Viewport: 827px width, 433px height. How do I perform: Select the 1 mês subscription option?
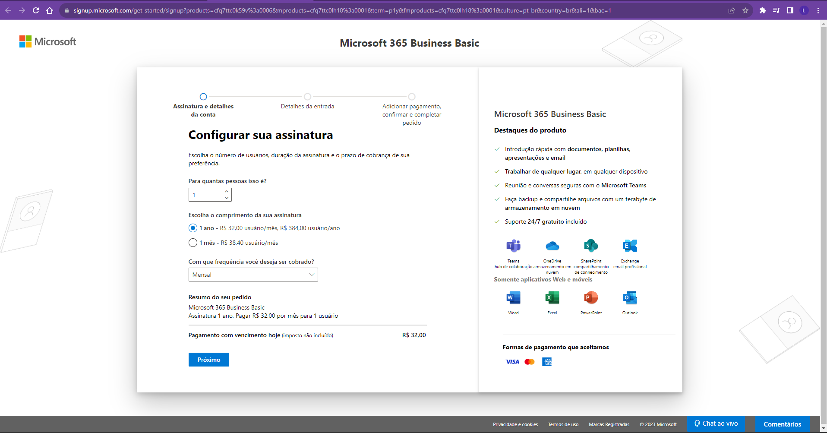point(193,243)
